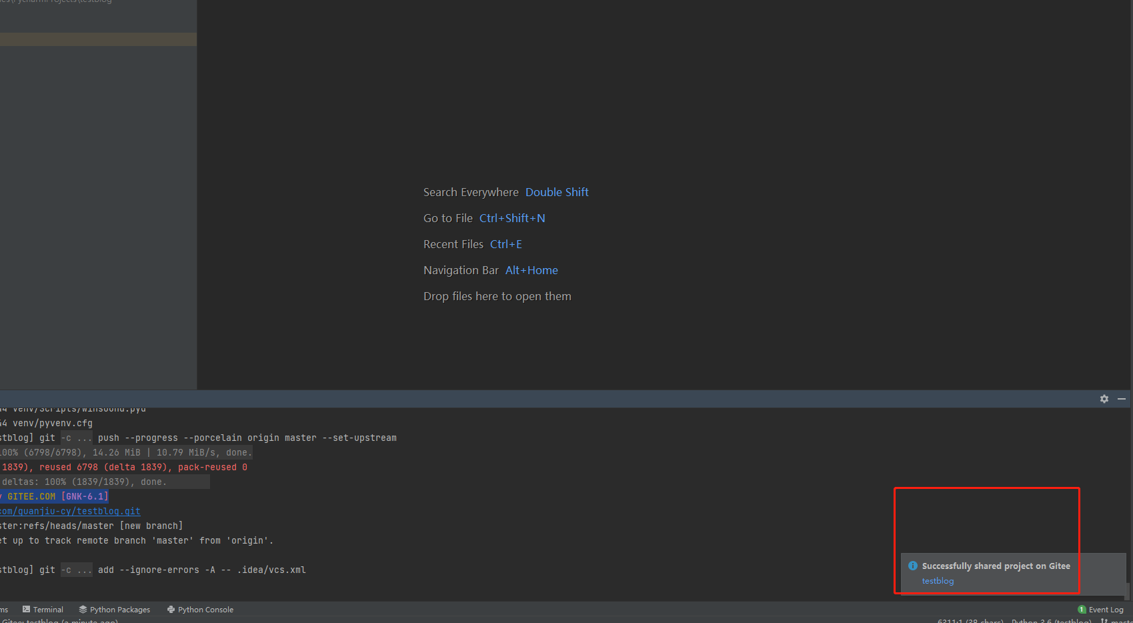Switch to the Python Console tab

205,609
